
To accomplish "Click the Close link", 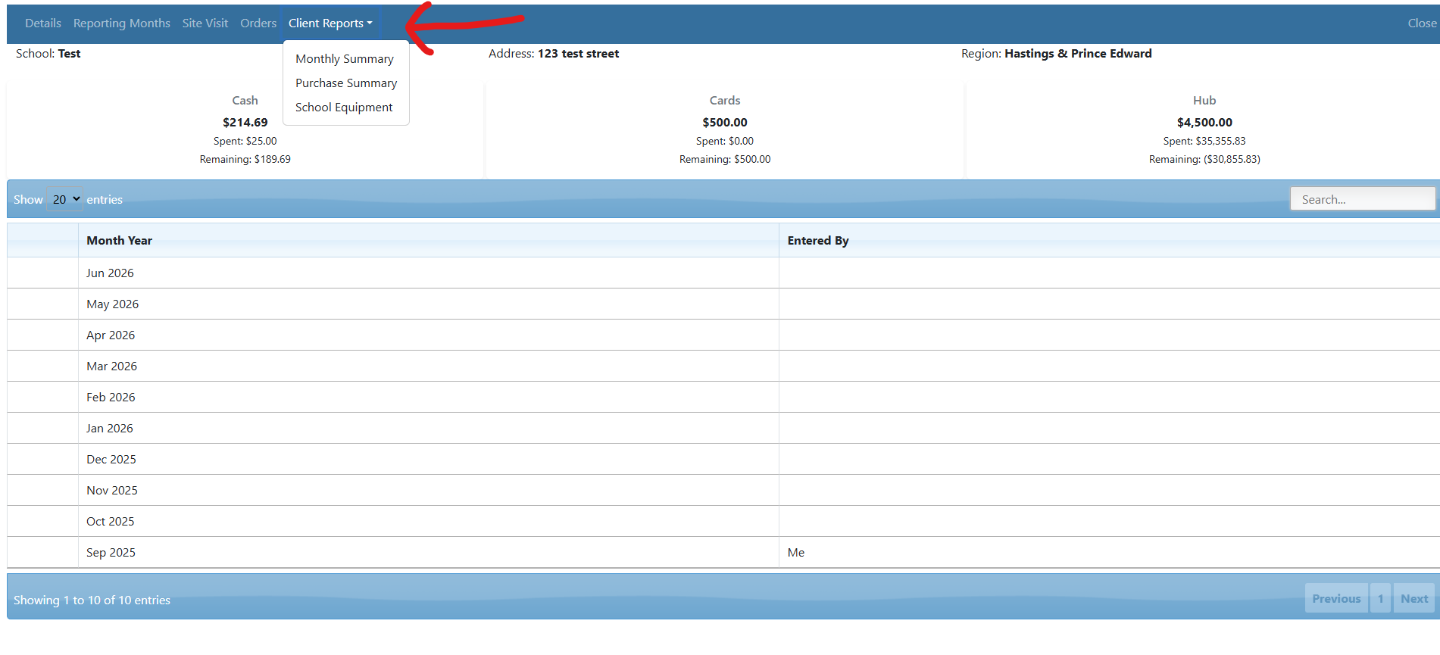I will click(1421, 23).
